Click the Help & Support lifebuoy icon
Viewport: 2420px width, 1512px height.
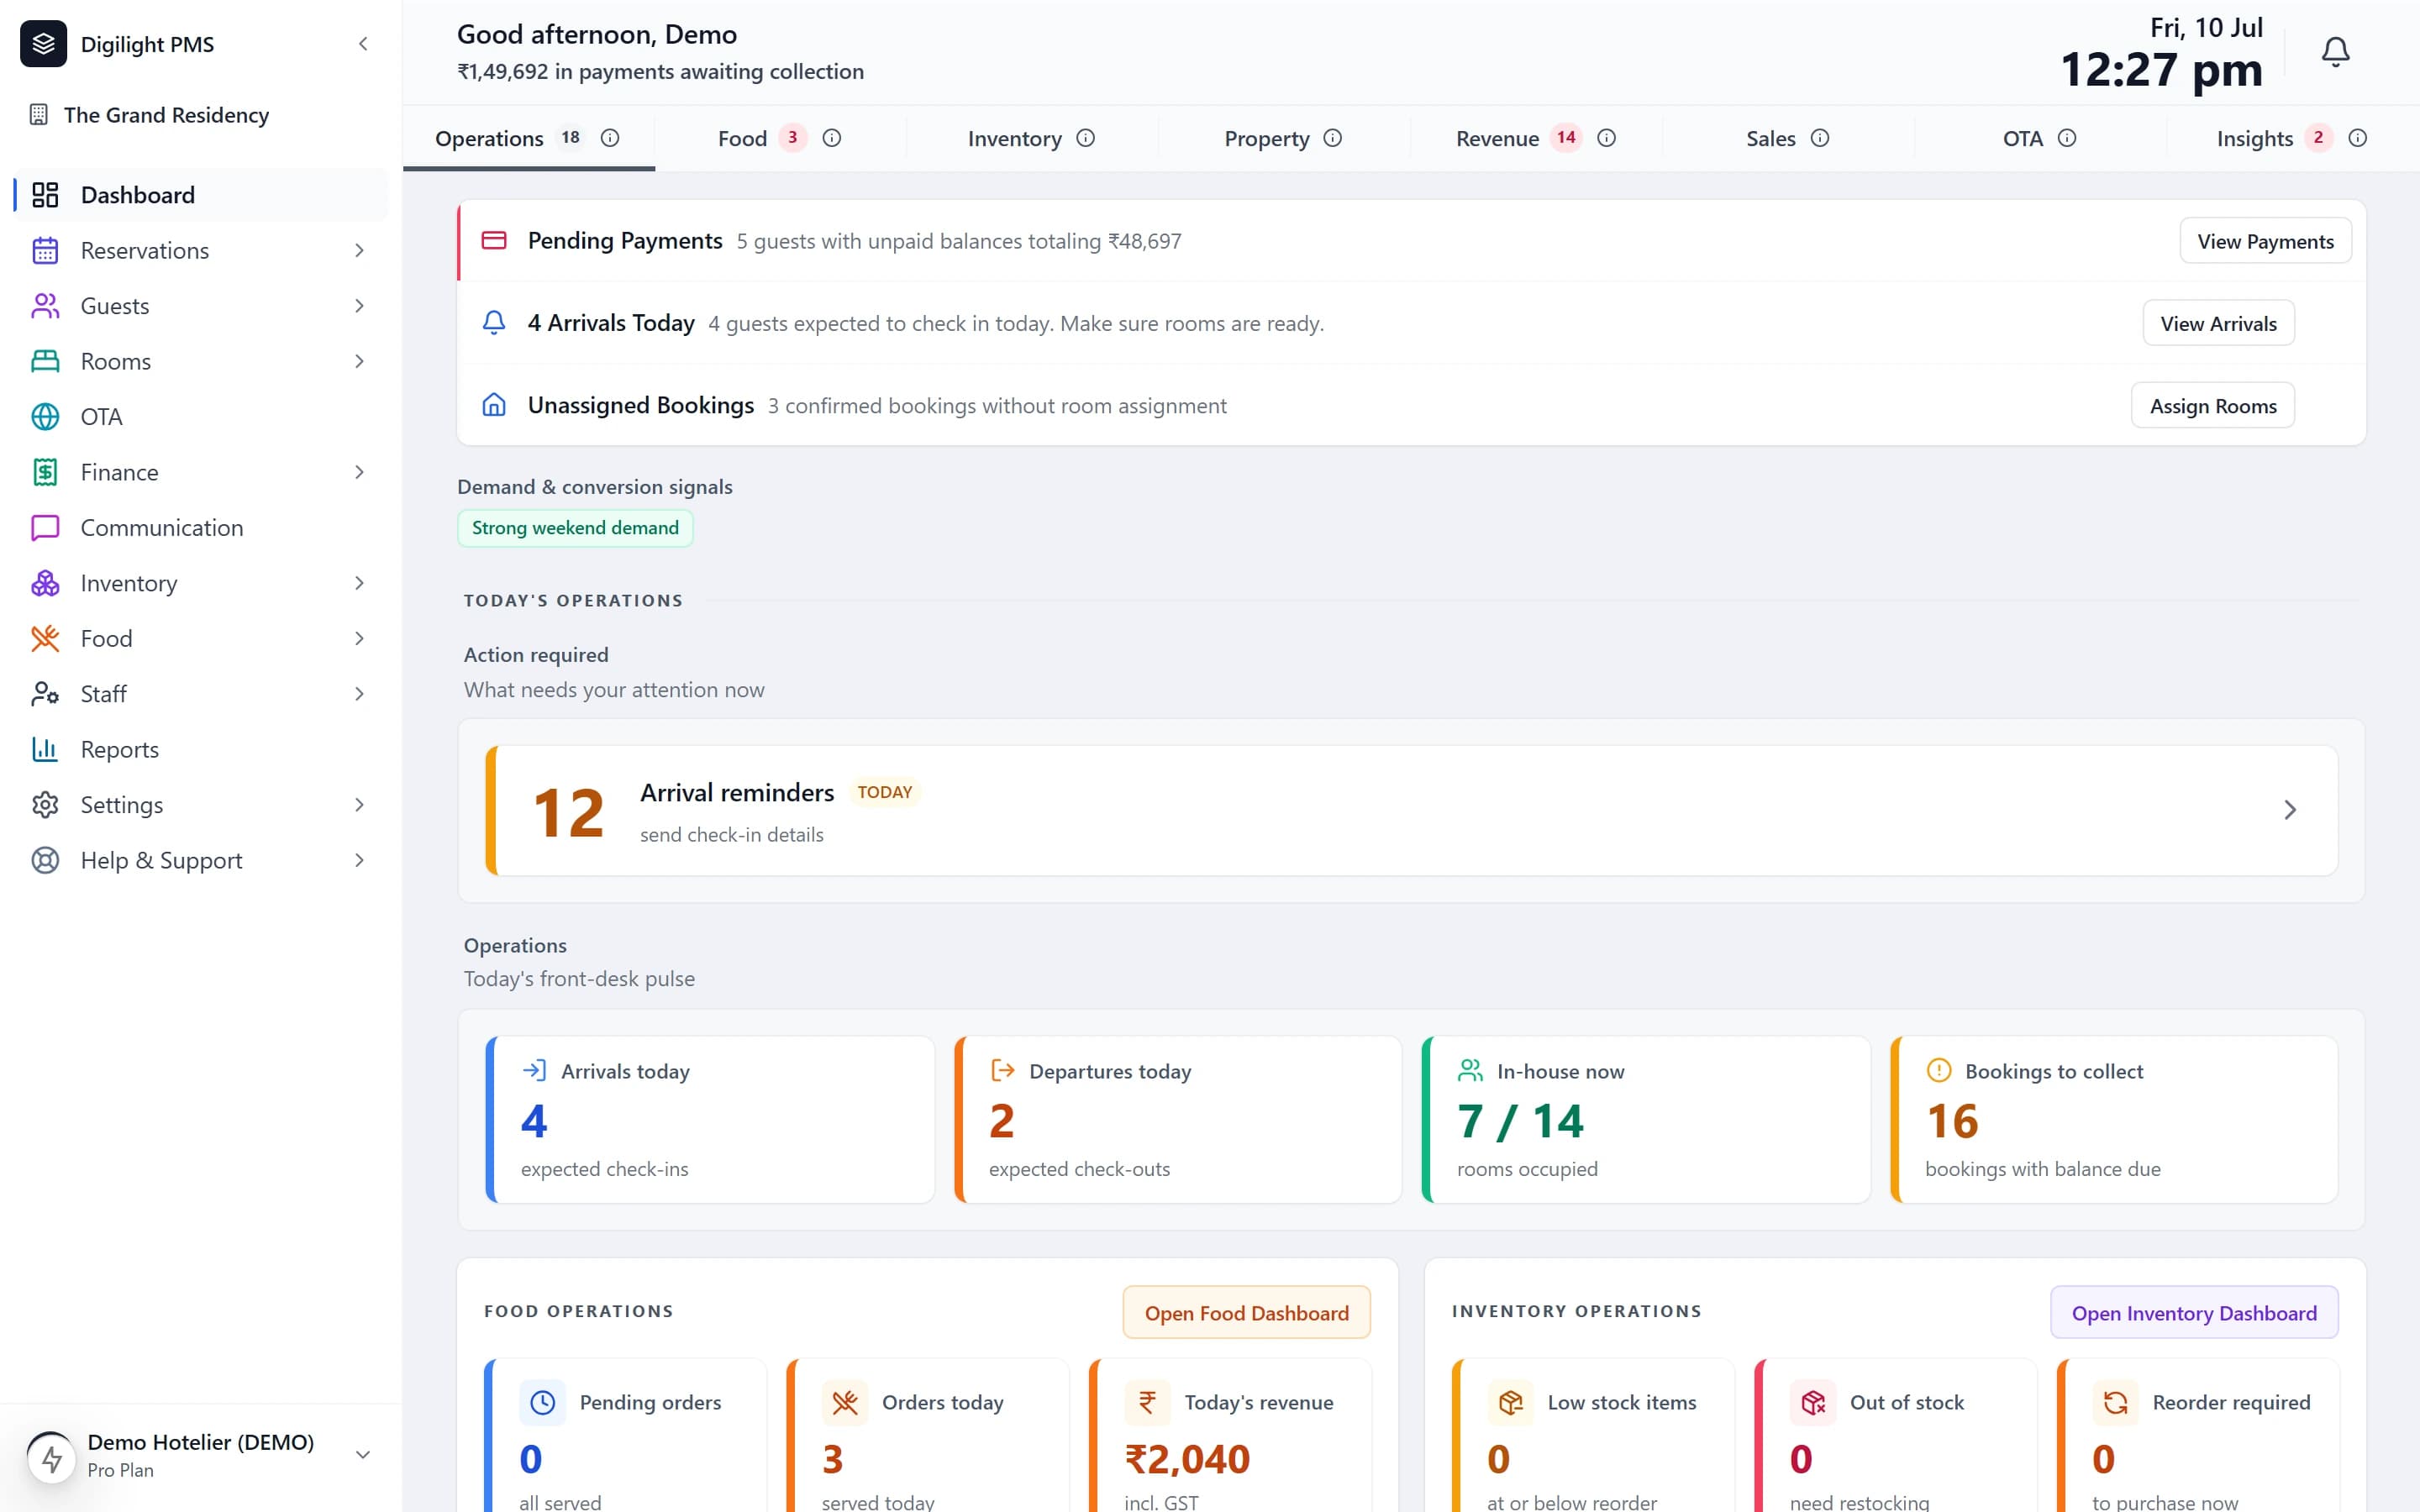pyautogui.click(x=45, y=860)
